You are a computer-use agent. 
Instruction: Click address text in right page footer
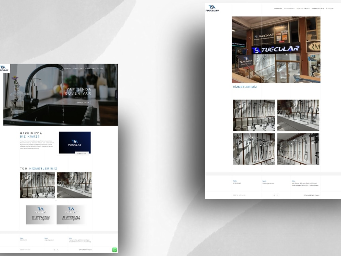(x=305, y=184)
